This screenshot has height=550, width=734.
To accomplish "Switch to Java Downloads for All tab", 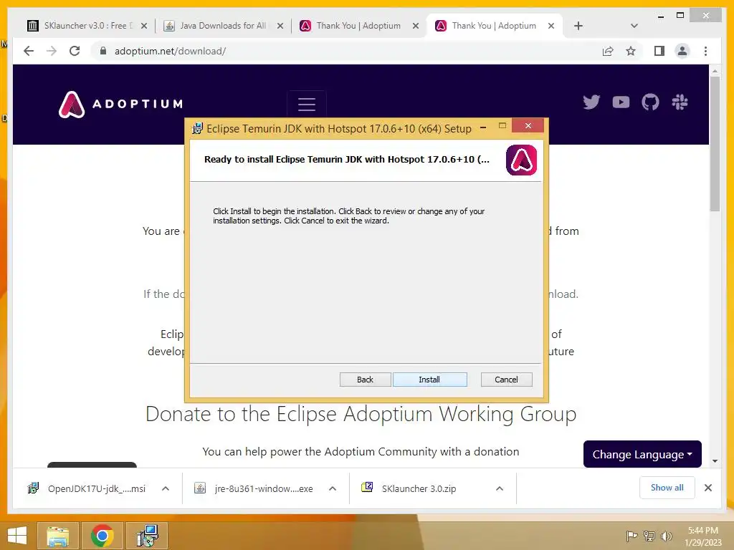I will (222, 26).
